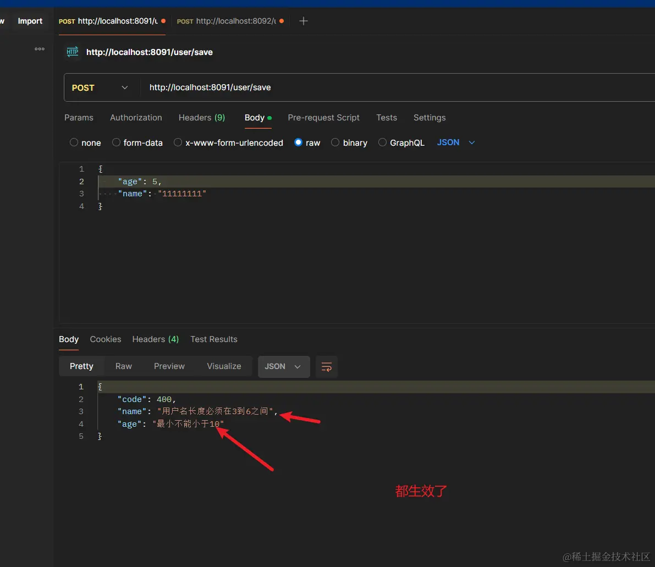This screenshot has height=567, width=655.
Task: Click the response "name" error message line
Action: pyautogui.click(x=197, y=411)
